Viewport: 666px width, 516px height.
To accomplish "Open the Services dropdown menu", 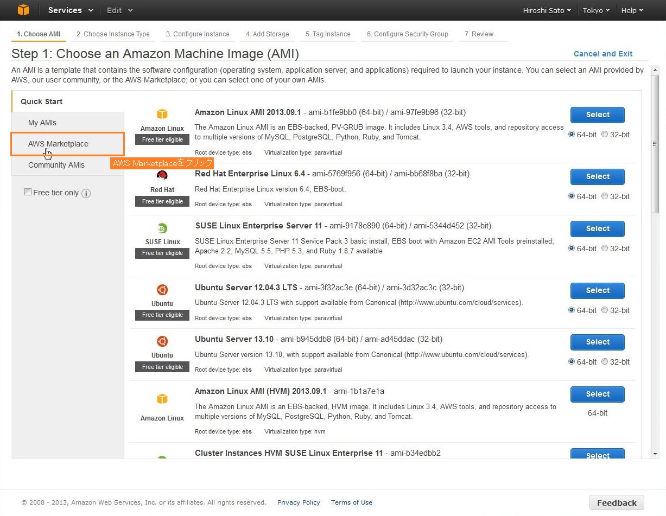I will [71, 10].
